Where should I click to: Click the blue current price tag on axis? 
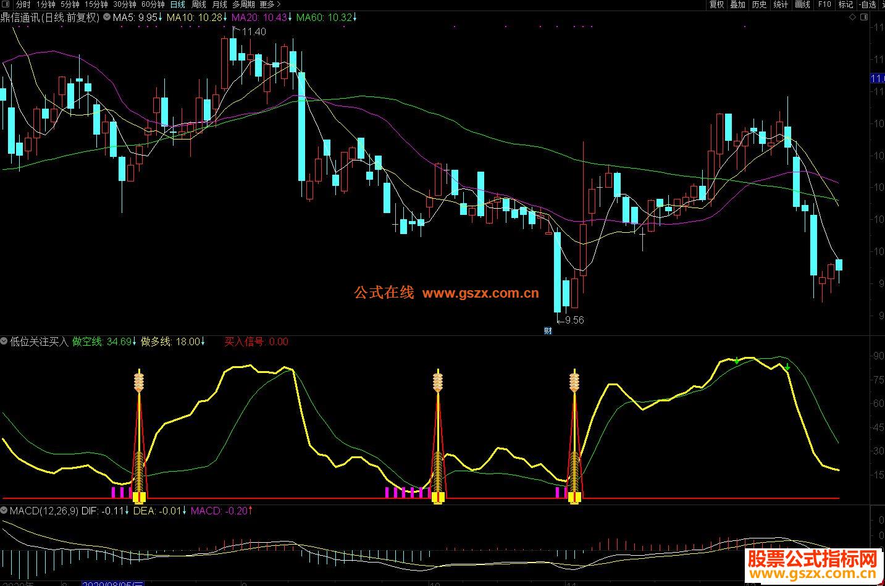coord(877,78)
